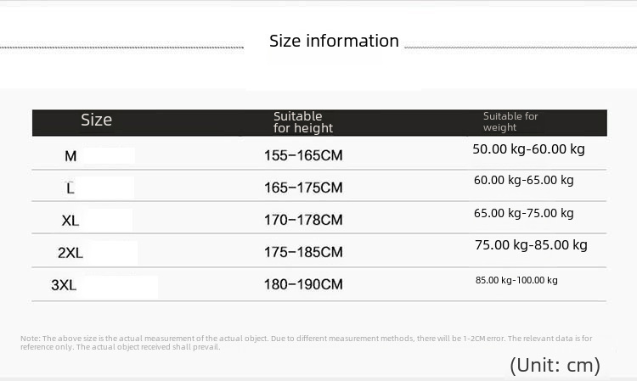Screen dimensions: 637x381
Task: Click the 65.00 kg-75.00 kg weight value
Action: tap(524, 213)
